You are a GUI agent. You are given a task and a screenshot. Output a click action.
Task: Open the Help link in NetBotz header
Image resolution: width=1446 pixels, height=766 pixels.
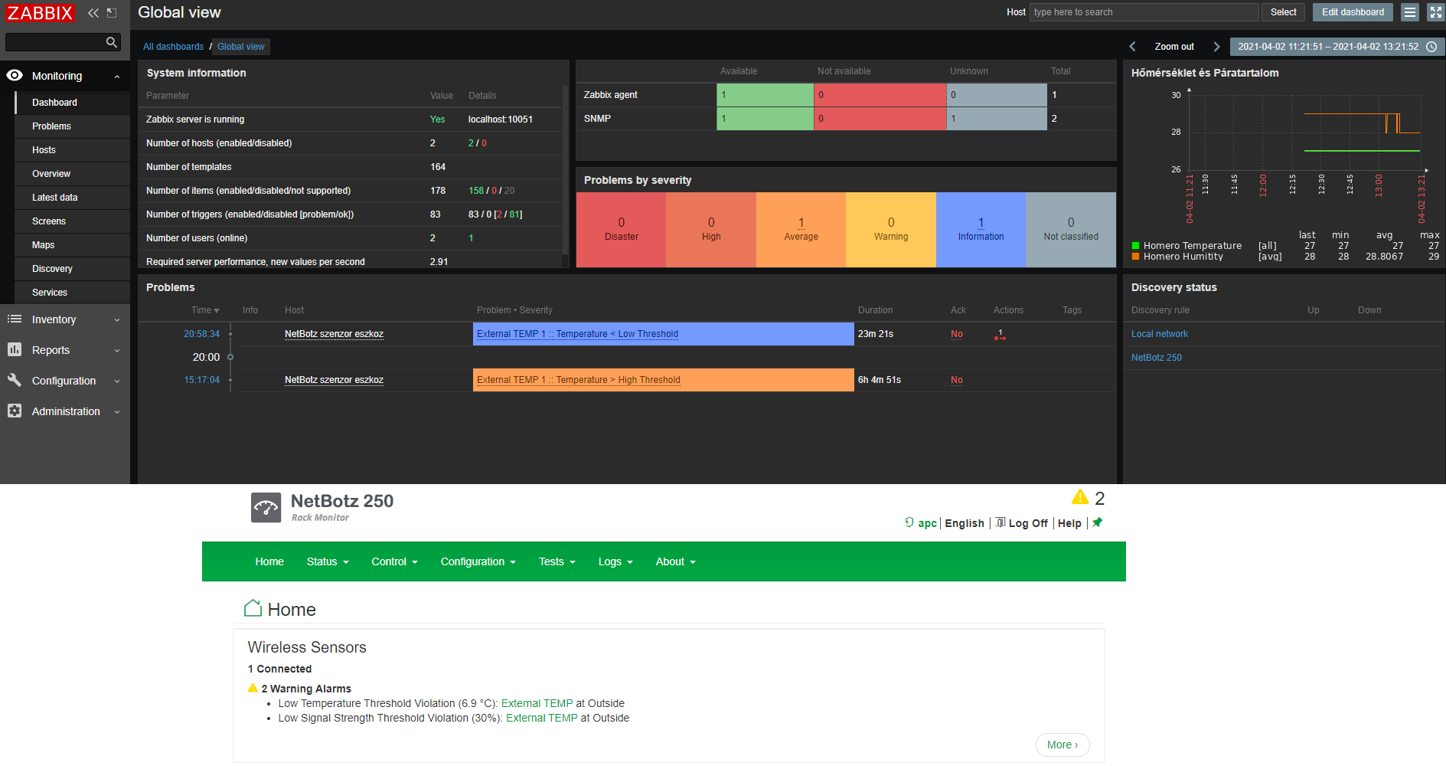[x=1069, y=523]
